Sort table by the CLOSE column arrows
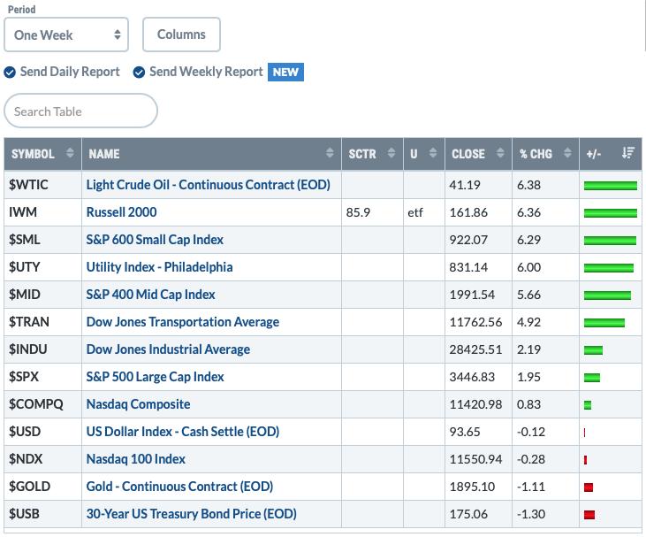The height and width of the screenshot is (537, 646). pos(500,153)
